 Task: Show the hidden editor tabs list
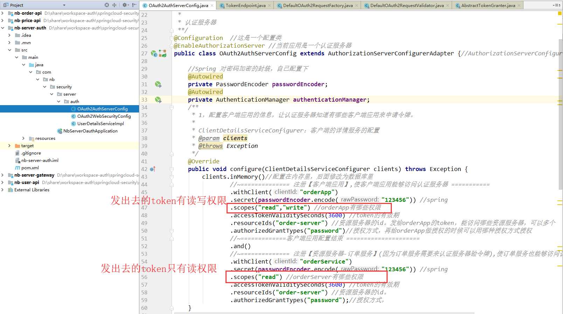pos(556,5)
